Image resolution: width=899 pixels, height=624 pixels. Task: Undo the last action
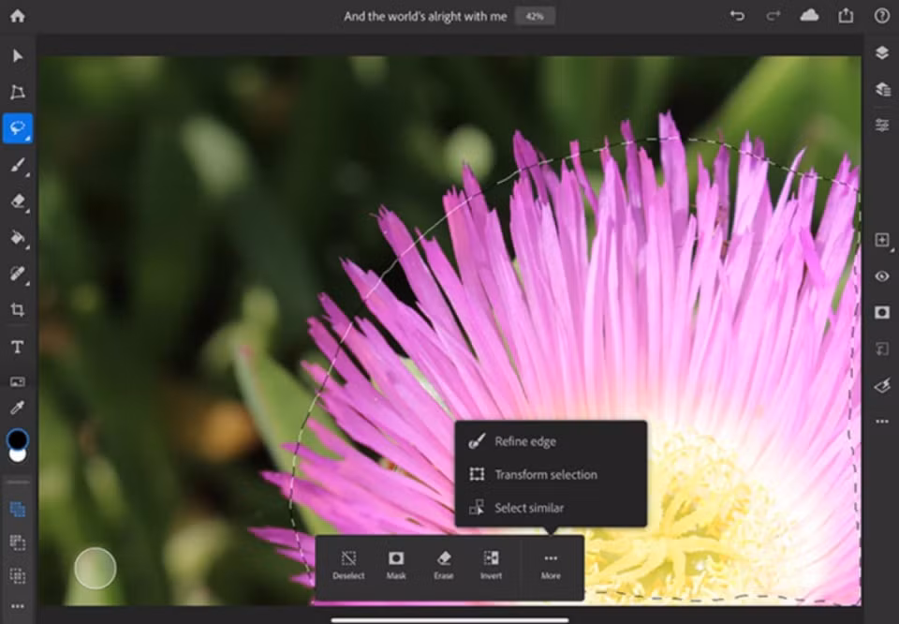tap(737, 16)
